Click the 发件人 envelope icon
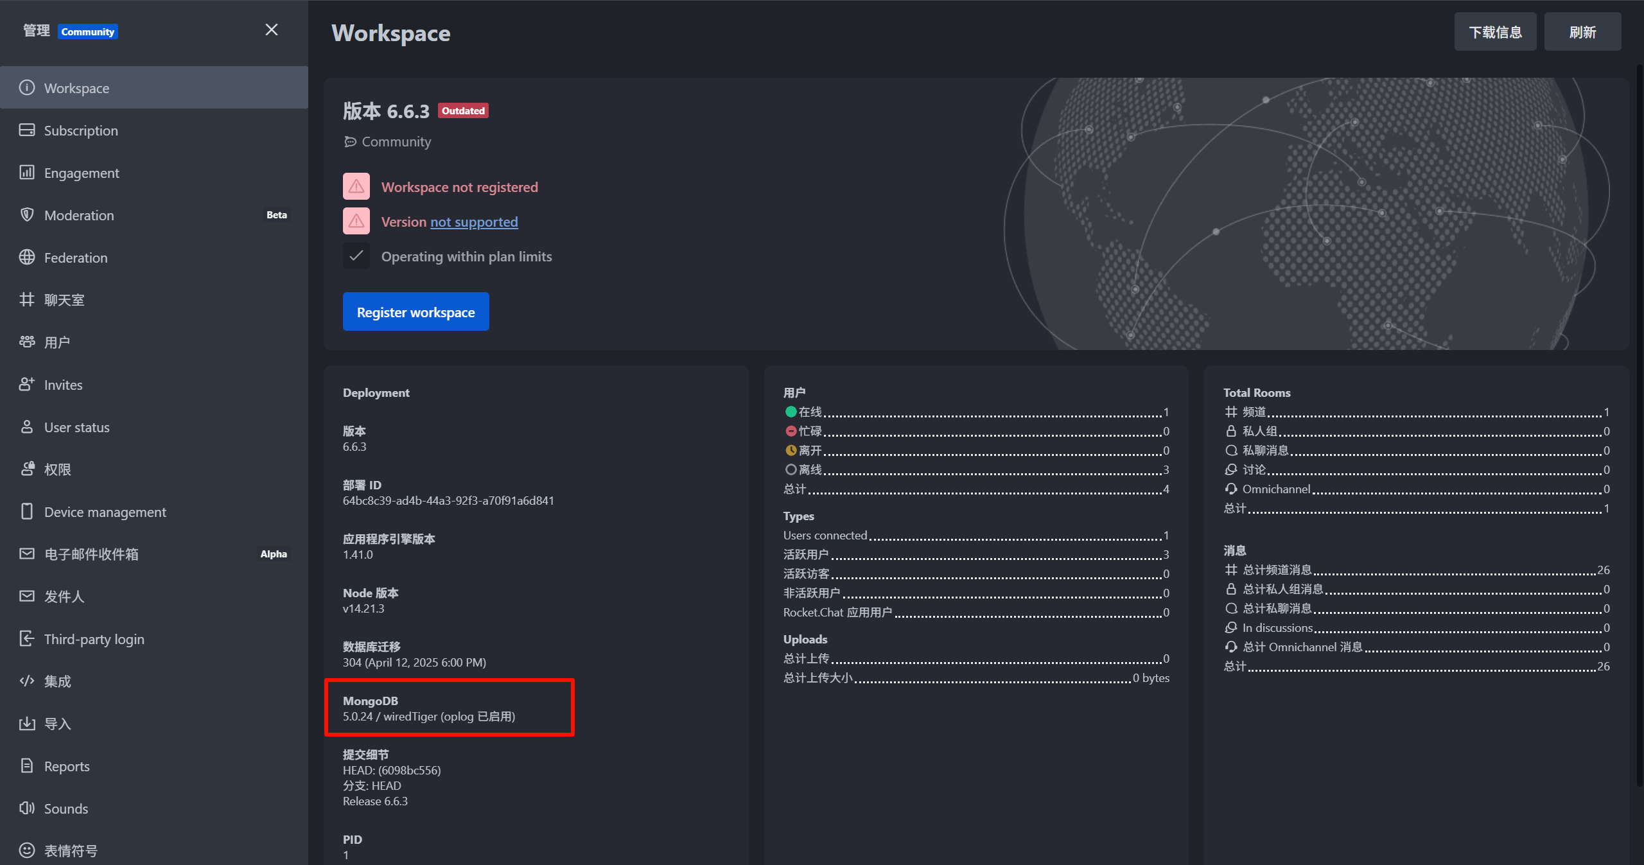Image resolution: width=1644 pixels, height=865 pixels. [x=27, y=596]
